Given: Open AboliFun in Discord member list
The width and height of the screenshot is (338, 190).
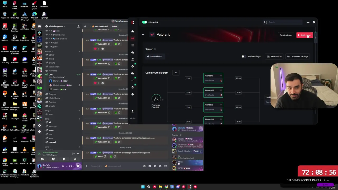Looking at the screenshot, I should 187,145.
